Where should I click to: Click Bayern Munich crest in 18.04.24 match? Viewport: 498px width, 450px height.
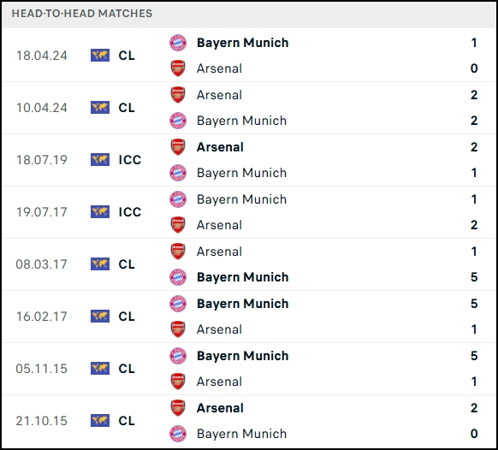178,43
